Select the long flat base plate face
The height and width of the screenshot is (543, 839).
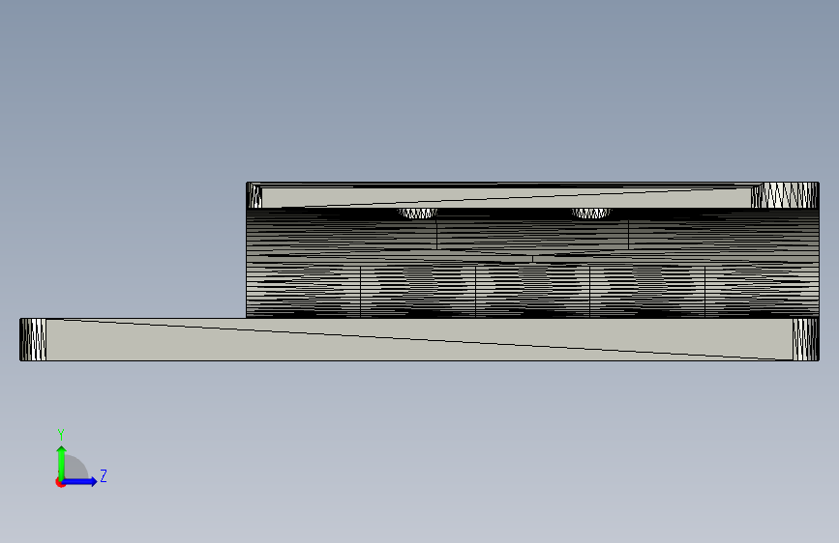click(x=419, y=339)
